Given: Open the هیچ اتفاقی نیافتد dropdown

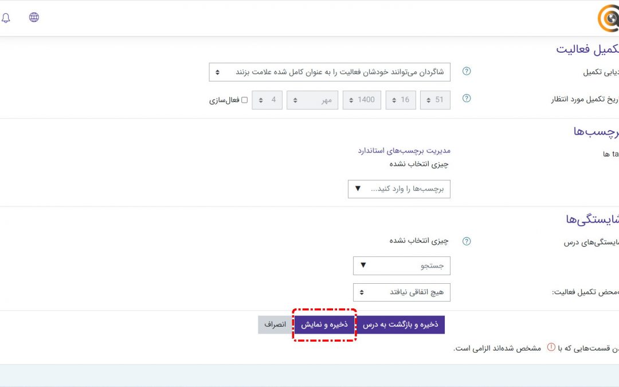Looking at the screenshot, I should point(401,292).
